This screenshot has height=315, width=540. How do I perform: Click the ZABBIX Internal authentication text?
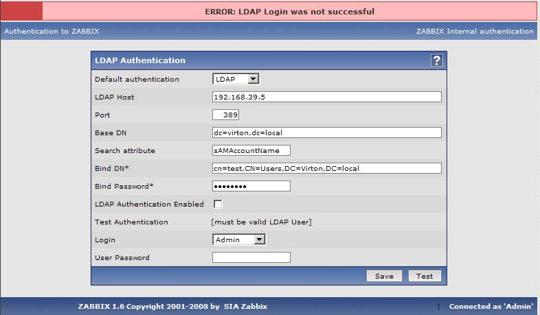475,32
